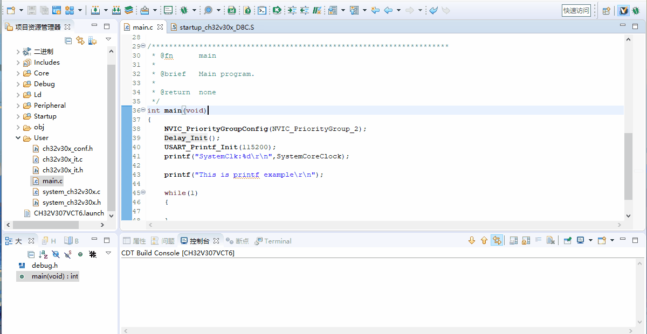Select main(void) : int in outline
The width and height of the screenshot is (647, 334).
pos(54,276)
